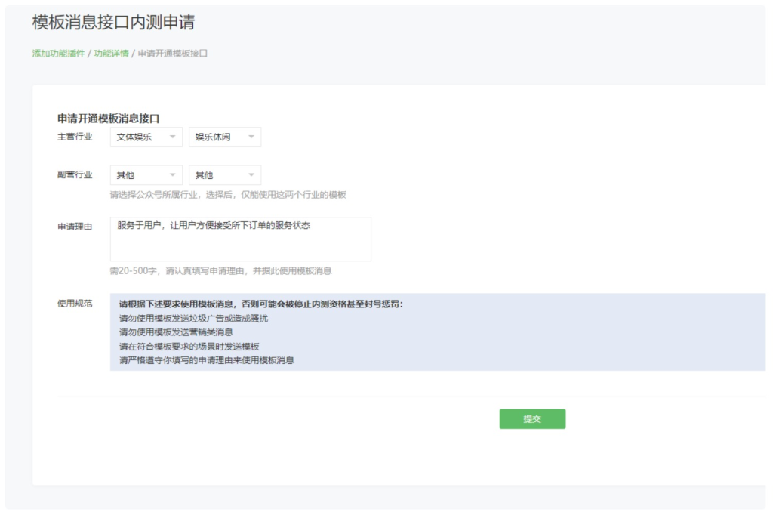Open the 娱乐休闲 sub-industry dropdown

(223, 137)
